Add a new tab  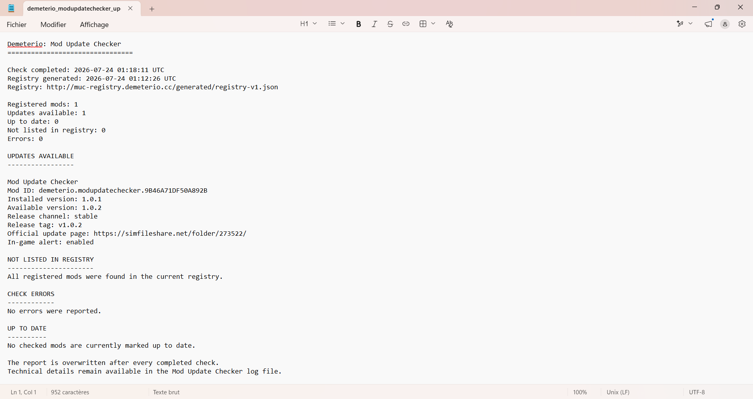[x=152, y=9]
